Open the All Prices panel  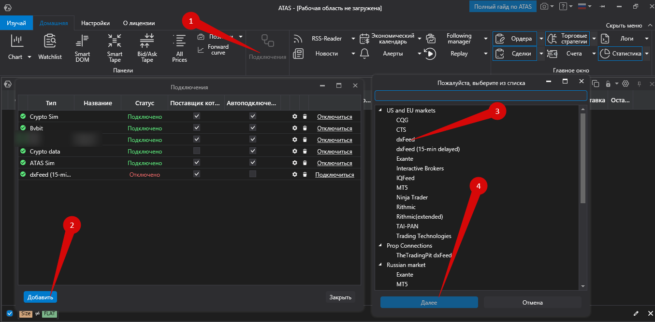coord(179,48)
